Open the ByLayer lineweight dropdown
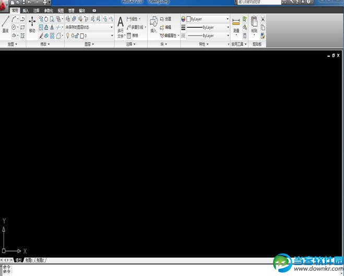344x276 pixels. 208,27
